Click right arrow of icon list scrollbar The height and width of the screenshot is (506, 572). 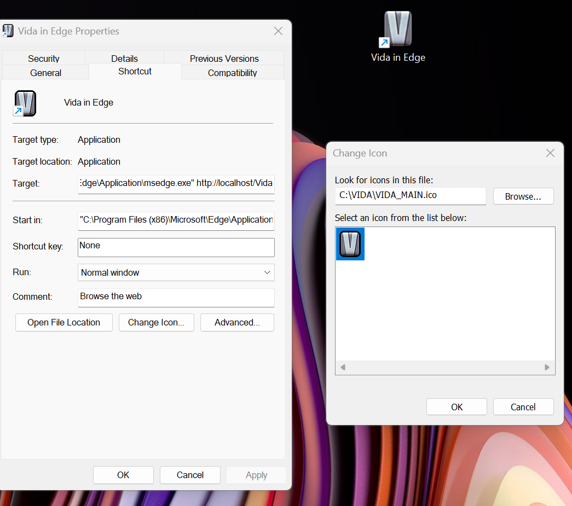click(x=547, y=367)
